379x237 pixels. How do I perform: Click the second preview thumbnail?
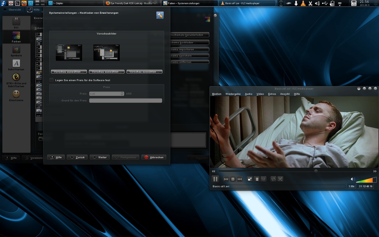click(x=107, y=53)
